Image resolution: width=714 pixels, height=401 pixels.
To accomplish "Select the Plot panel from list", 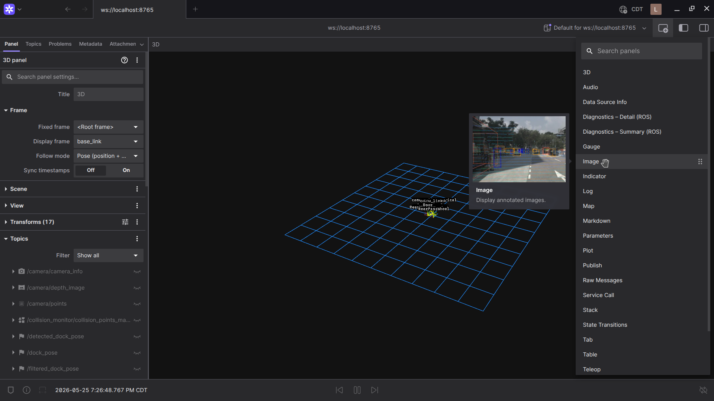I will [641, 251].
